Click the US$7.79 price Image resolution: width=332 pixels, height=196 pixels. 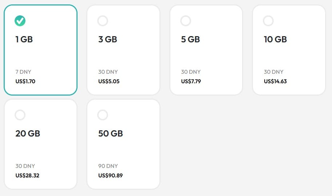191,81
